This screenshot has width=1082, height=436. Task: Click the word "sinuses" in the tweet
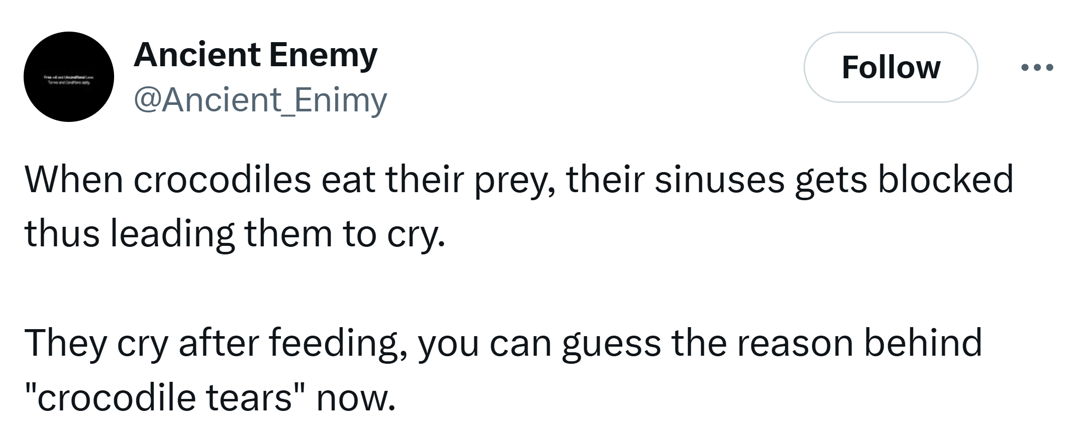[x=720, y=179]
